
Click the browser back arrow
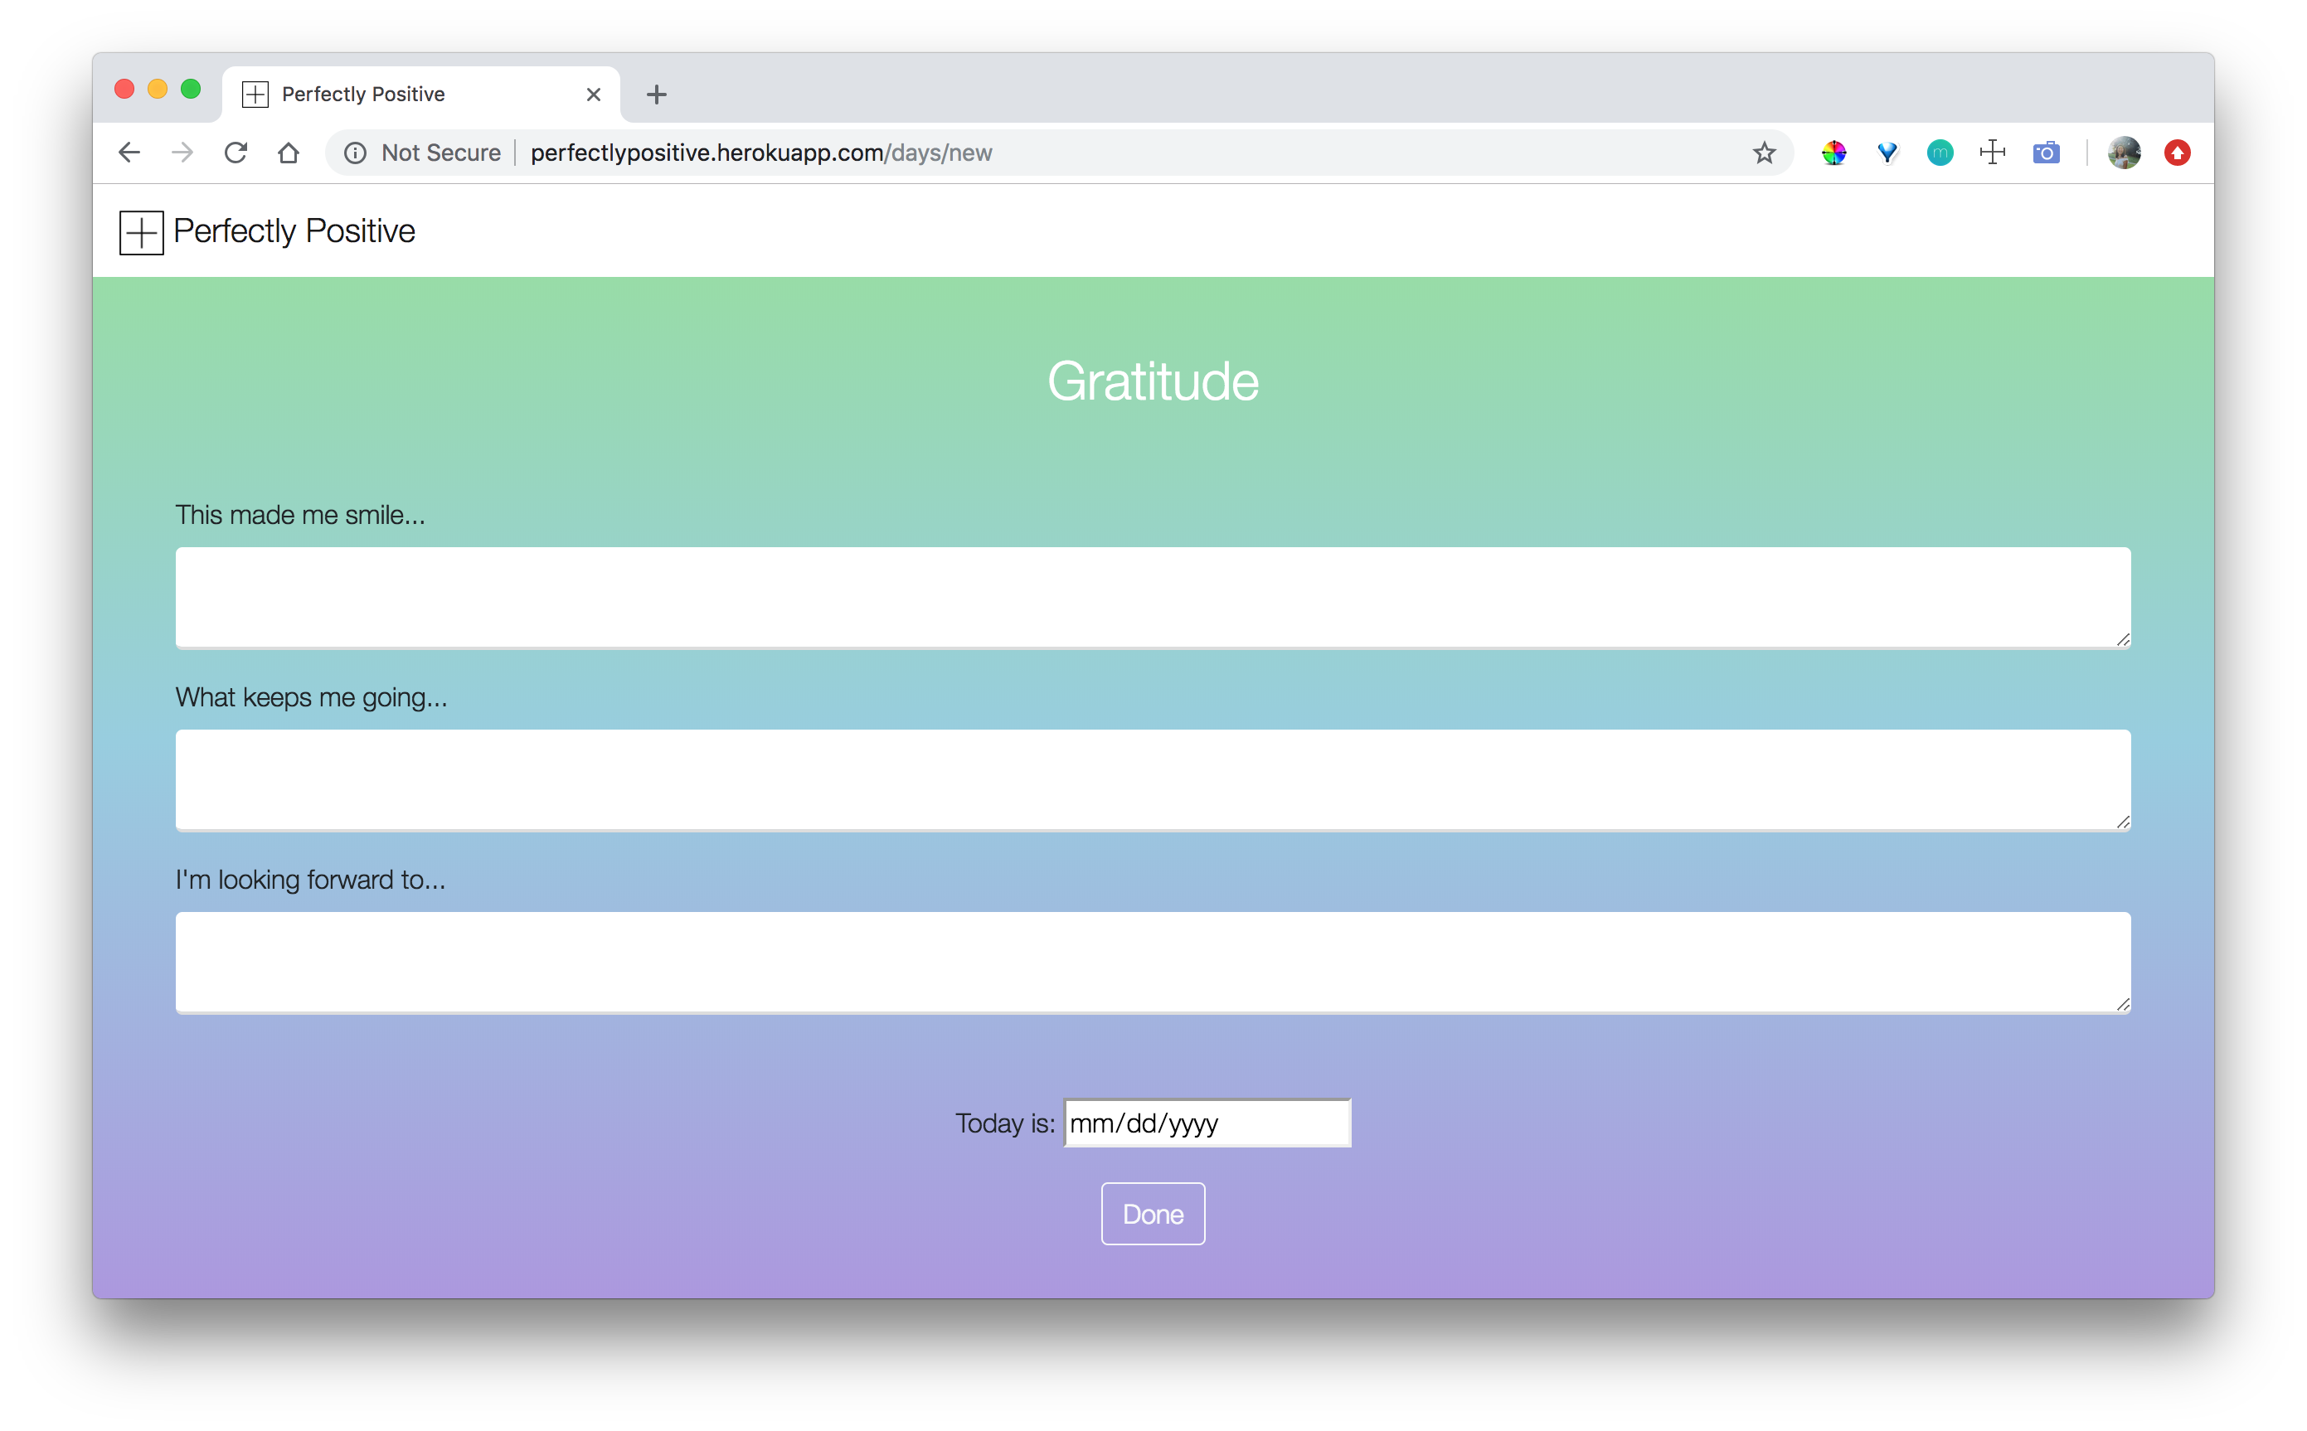(129, 153)
